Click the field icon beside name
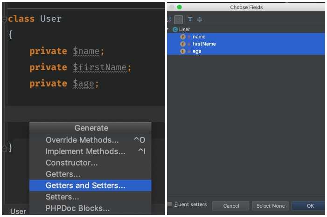Screen dimensions: 327x217 pyautogui.click(x=183, y=37)
